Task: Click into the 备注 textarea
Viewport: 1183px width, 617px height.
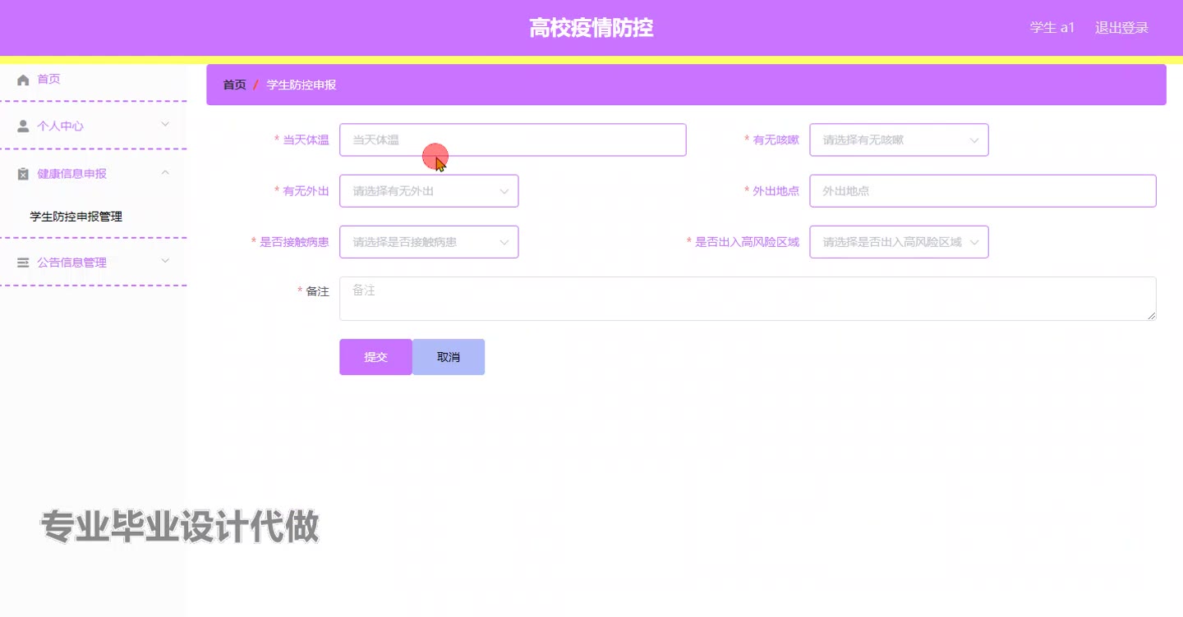Action: coord(748,299)
